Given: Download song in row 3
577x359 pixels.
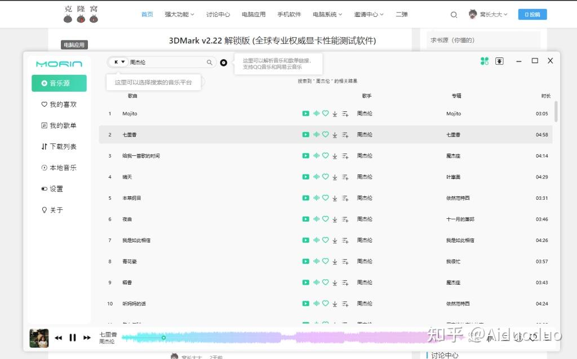Looking at the screenshot, I should tap(335, 156).
